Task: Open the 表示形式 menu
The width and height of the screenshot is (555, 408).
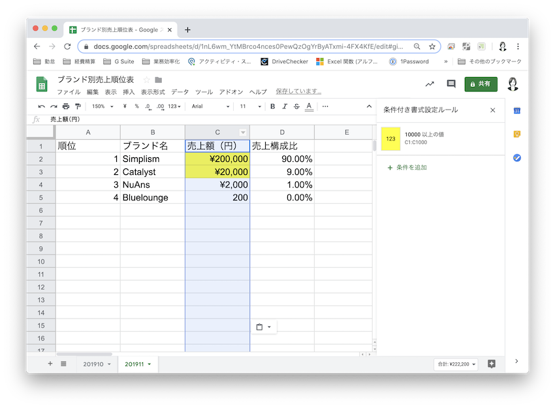Action: pos(153,92)
